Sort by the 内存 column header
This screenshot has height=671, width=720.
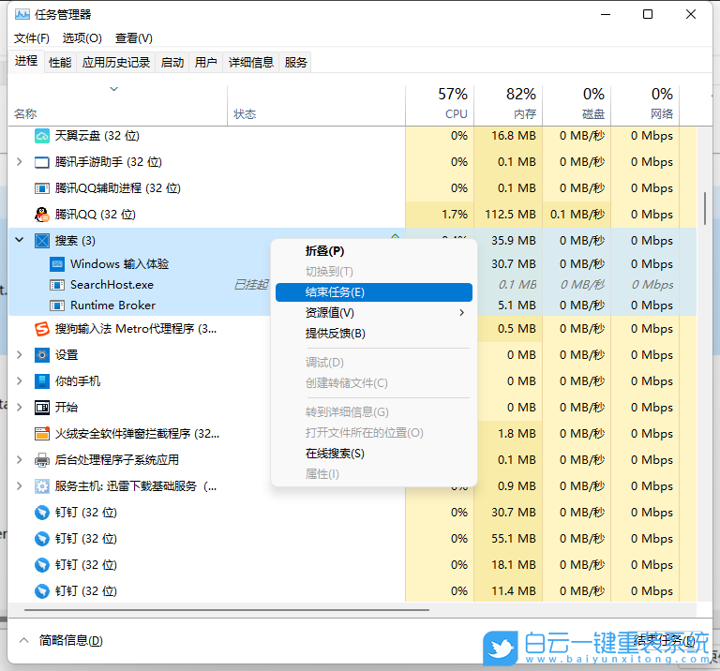pyautogui.click(x=508, y=106)
